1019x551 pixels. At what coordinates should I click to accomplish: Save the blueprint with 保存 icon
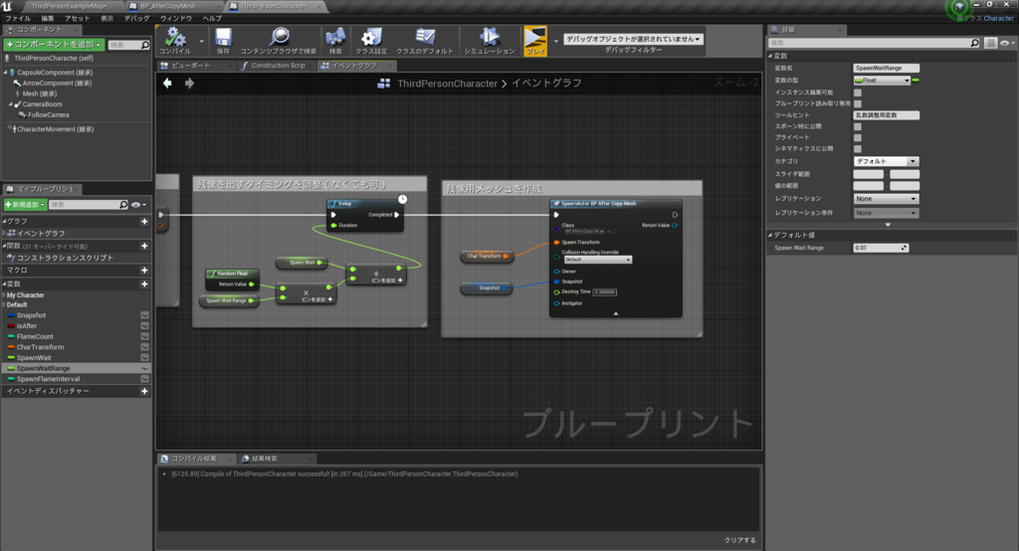(223, 41)
